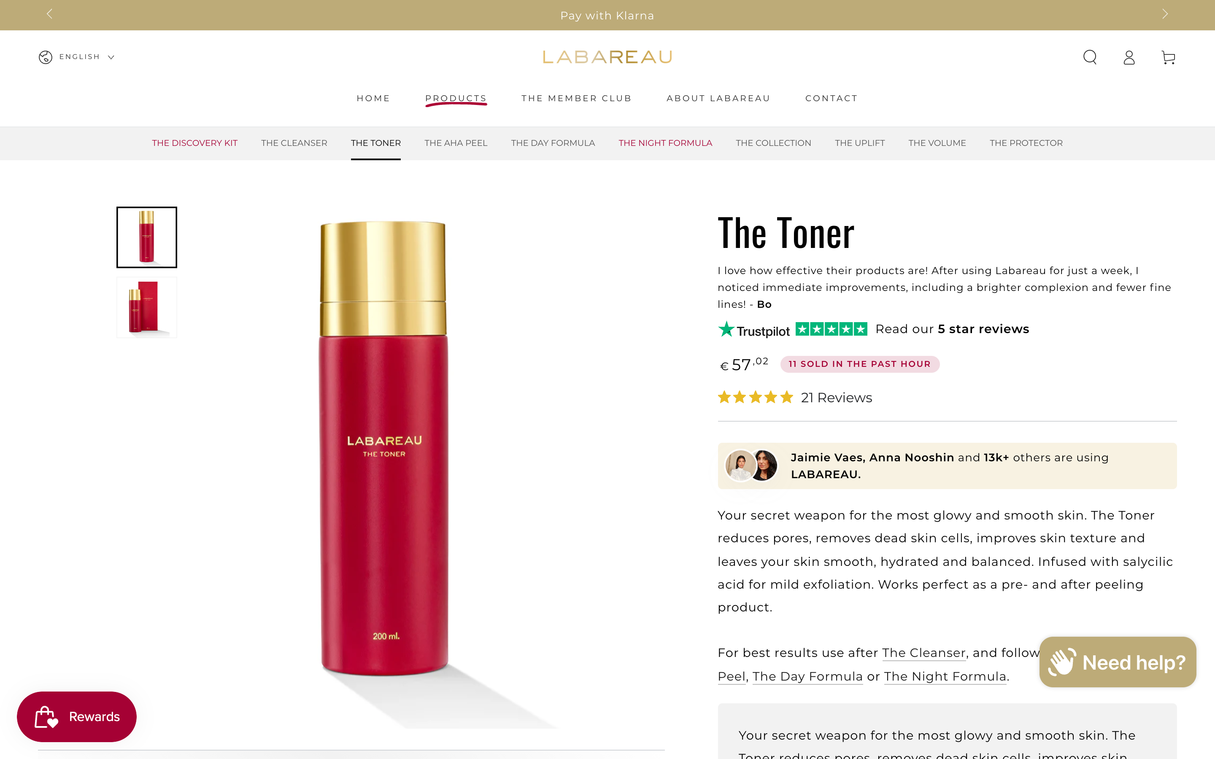The height and width of the screenshot is (759, 1215).
Task: Click the LABAREAU header logo
Action: coord(607,57)
